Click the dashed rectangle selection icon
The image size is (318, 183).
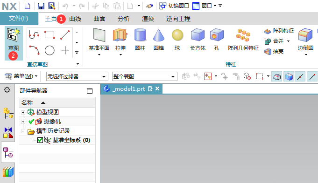point(260,76)
